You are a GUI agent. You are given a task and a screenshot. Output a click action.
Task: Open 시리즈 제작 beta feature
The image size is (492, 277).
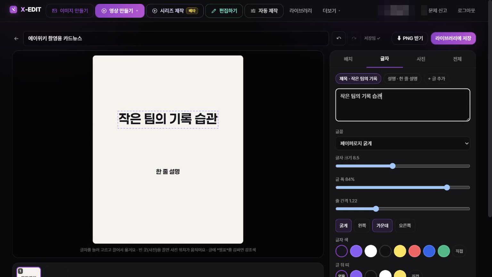pos(175,11)
